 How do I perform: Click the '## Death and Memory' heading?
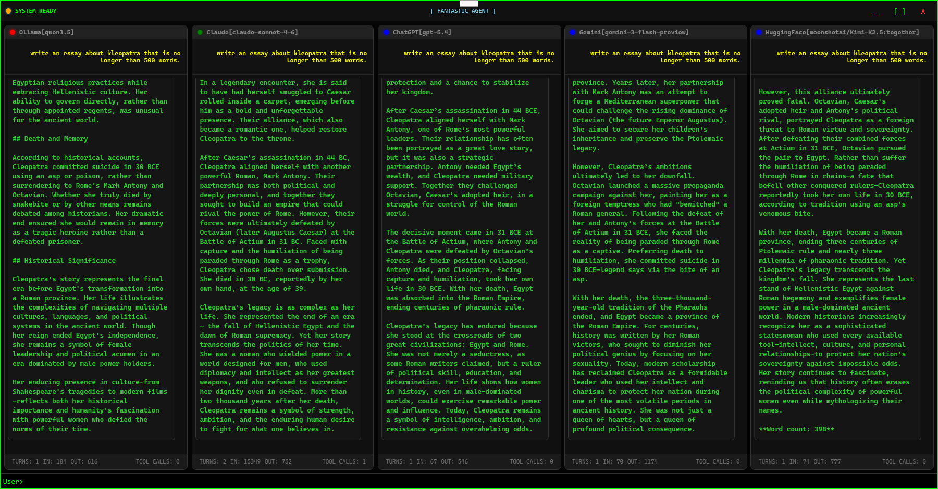click(x=50, y=139)
